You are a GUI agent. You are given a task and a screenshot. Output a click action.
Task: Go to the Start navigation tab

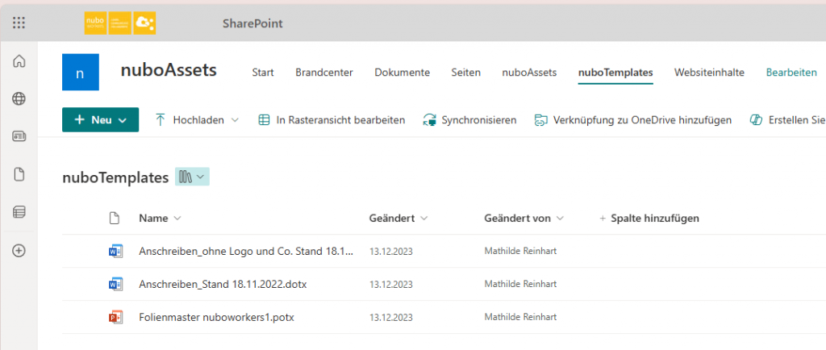[263, 73]
